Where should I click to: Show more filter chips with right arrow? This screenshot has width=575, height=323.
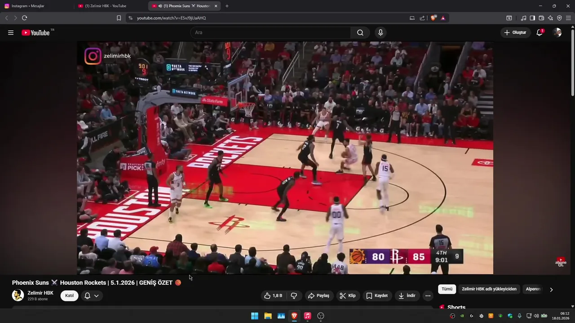point(551,289)
